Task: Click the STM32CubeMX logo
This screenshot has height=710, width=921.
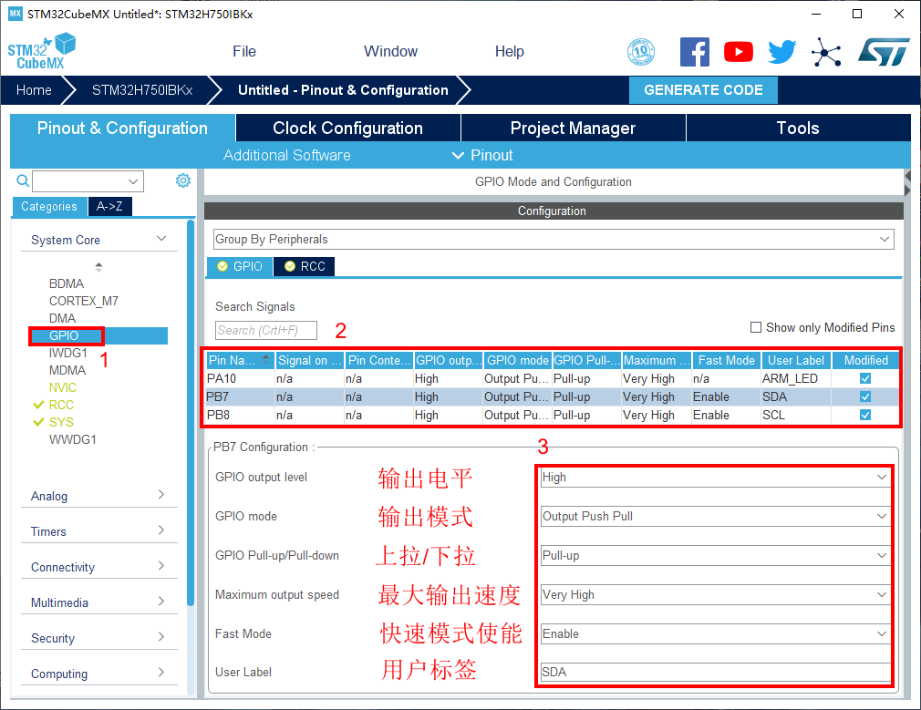Action: pos(41,52)
